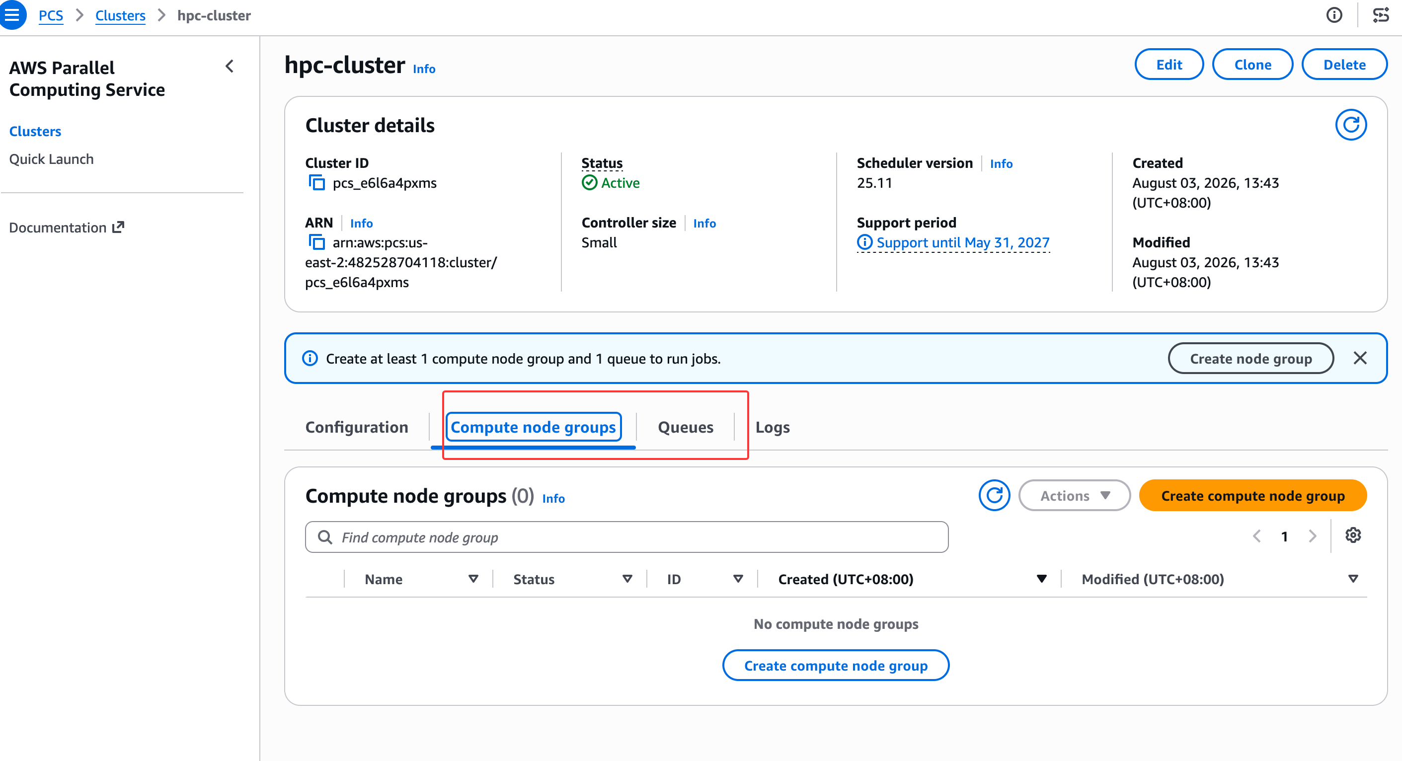Open Quick Launch in the sidebar
This screenshot has height=761, width=1402.
pos(51,159)
